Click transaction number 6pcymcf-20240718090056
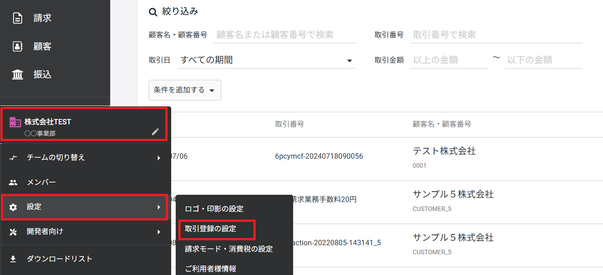Image resolution: width=603 pixels, height=275 pixels. coord(319,156)
